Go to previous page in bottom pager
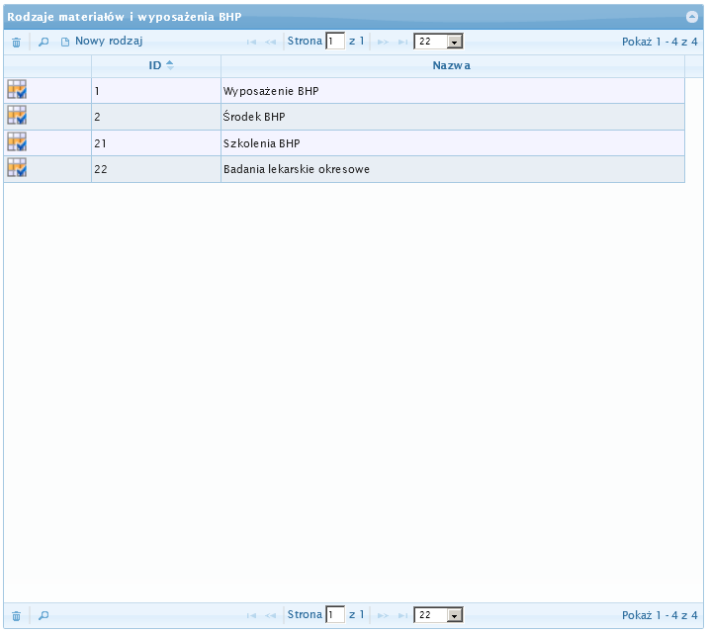708x633 pixels. coord(271,615)
